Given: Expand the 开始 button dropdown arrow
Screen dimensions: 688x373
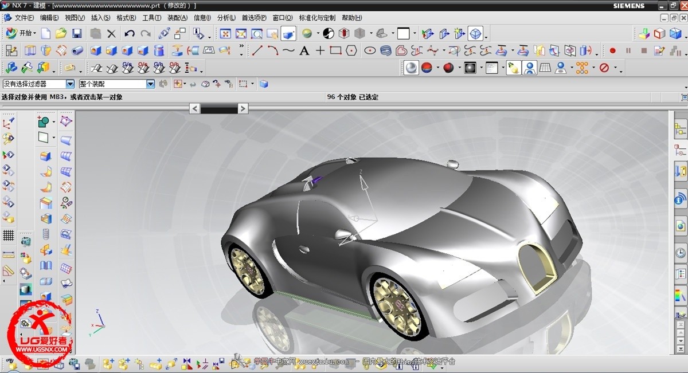Looking at the screenshot, I should (35, 34).
